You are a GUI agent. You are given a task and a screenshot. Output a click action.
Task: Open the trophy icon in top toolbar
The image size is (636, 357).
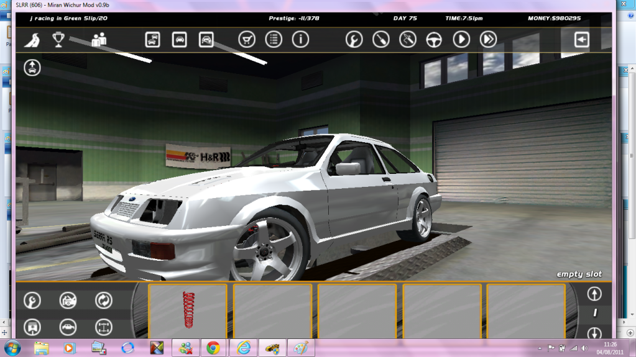[58, 39]
